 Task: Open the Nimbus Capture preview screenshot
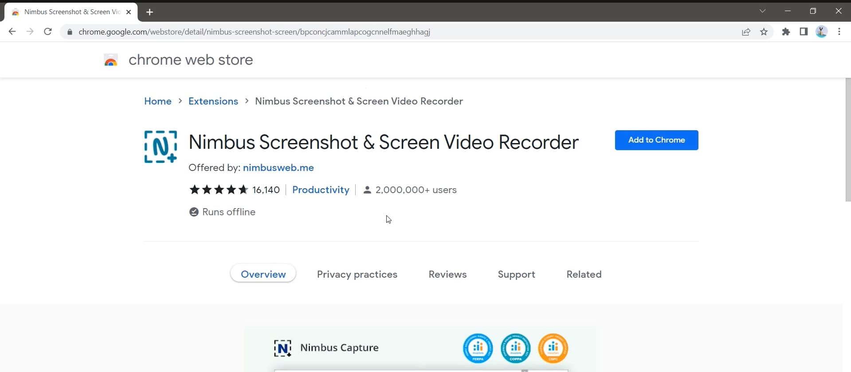coord(421,349)
